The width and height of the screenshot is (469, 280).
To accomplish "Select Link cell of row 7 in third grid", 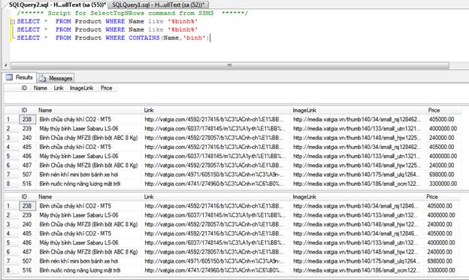I will coord(215,261).
